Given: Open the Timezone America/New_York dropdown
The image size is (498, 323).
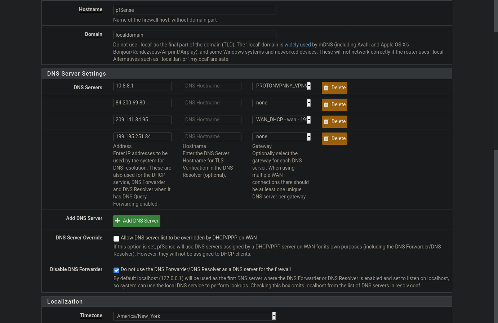Looking at the screenshot, I should tap(195, 316).
